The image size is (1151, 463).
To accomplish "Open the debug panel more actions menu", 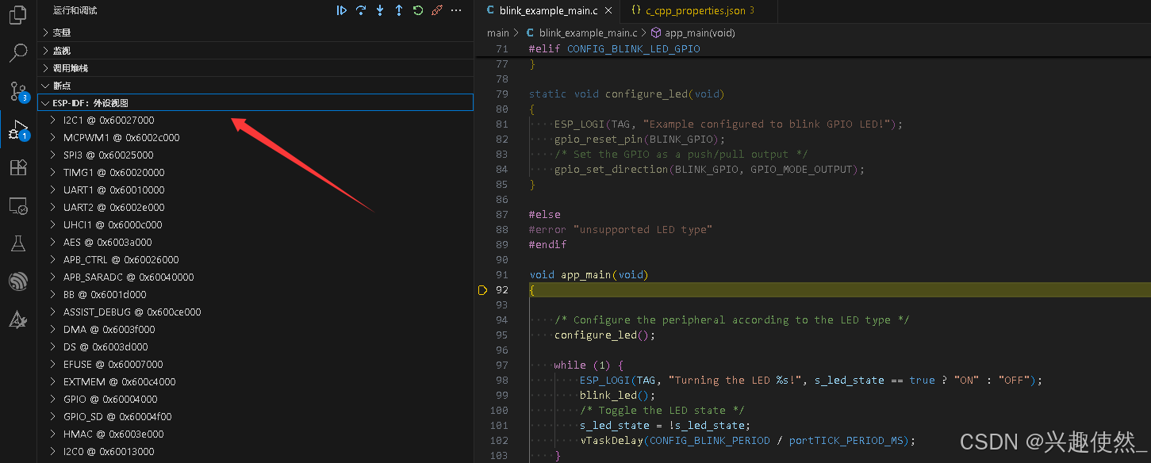I will [x=456, y=10].
